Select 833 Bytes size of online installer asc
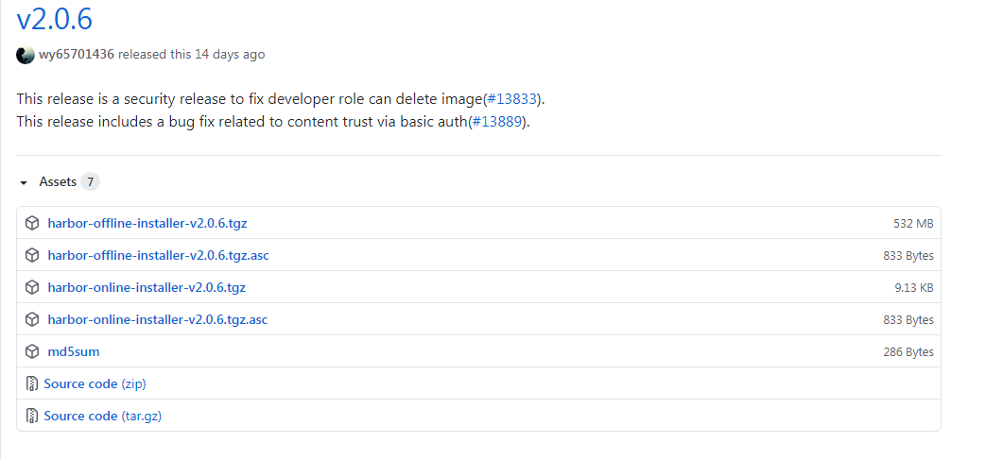The height and width of the screenshot is (460, 1003). 908,319
